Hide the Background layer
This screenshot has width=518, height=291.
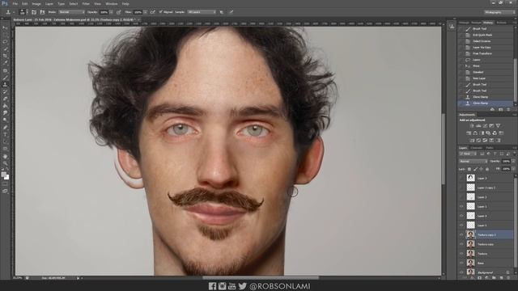coord(461,272)
